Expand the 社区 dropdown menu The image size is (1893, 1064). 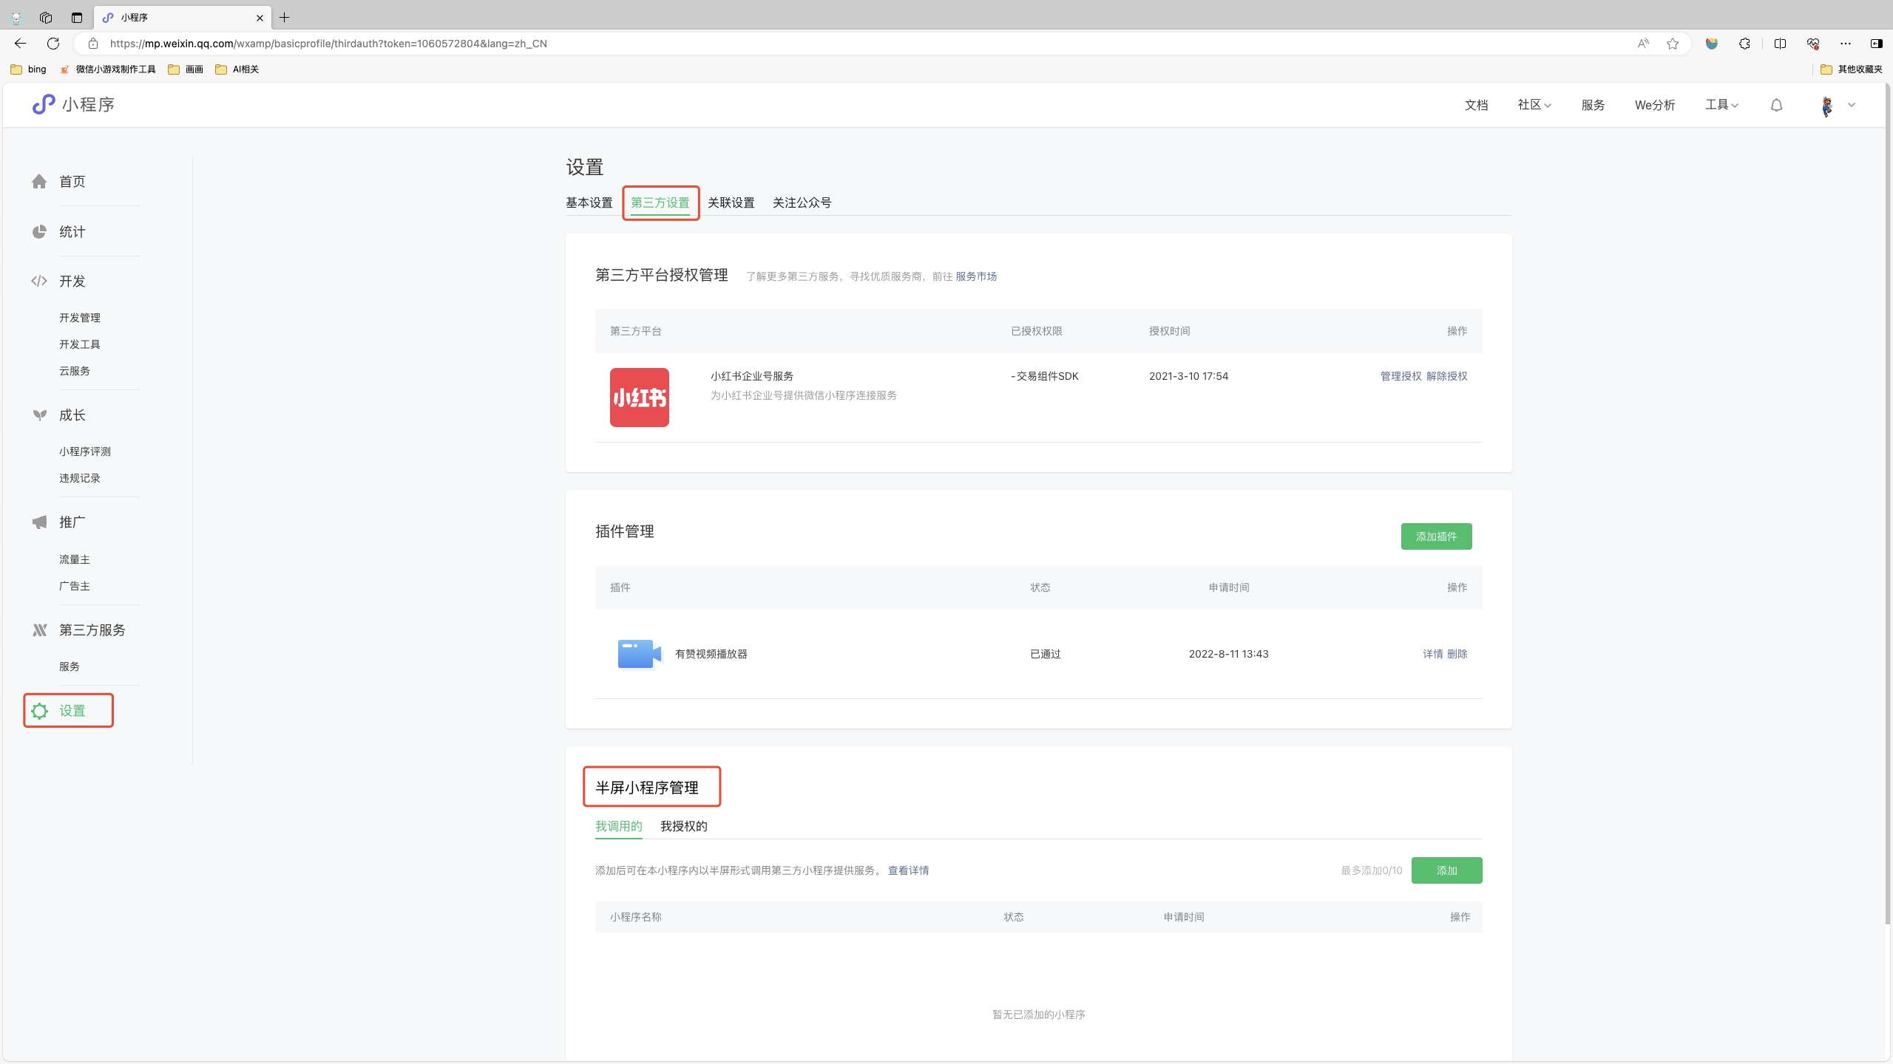1534,105
